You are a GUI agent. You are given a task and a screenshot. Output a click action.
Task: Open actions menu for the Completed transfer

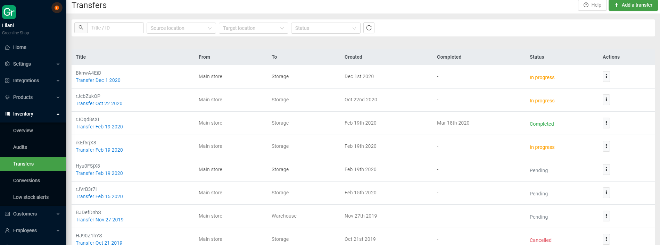point(606,123)
